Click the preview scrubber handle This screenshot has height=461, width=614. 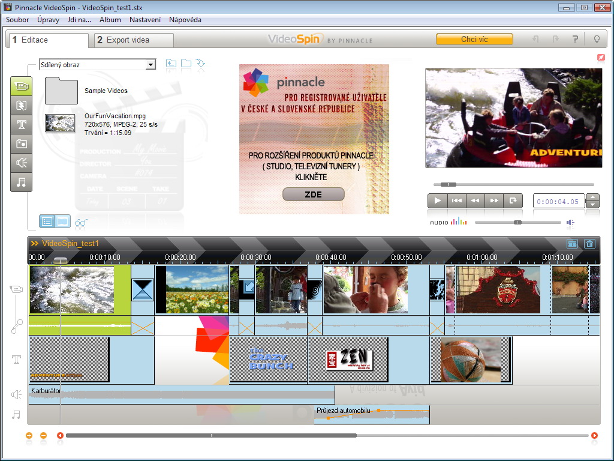449,184
